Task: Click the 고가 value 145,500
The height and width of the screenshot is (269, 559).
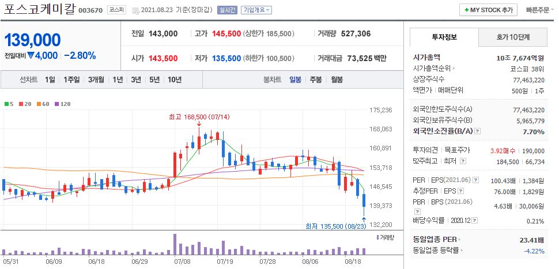Action: (x=226, y=34)
